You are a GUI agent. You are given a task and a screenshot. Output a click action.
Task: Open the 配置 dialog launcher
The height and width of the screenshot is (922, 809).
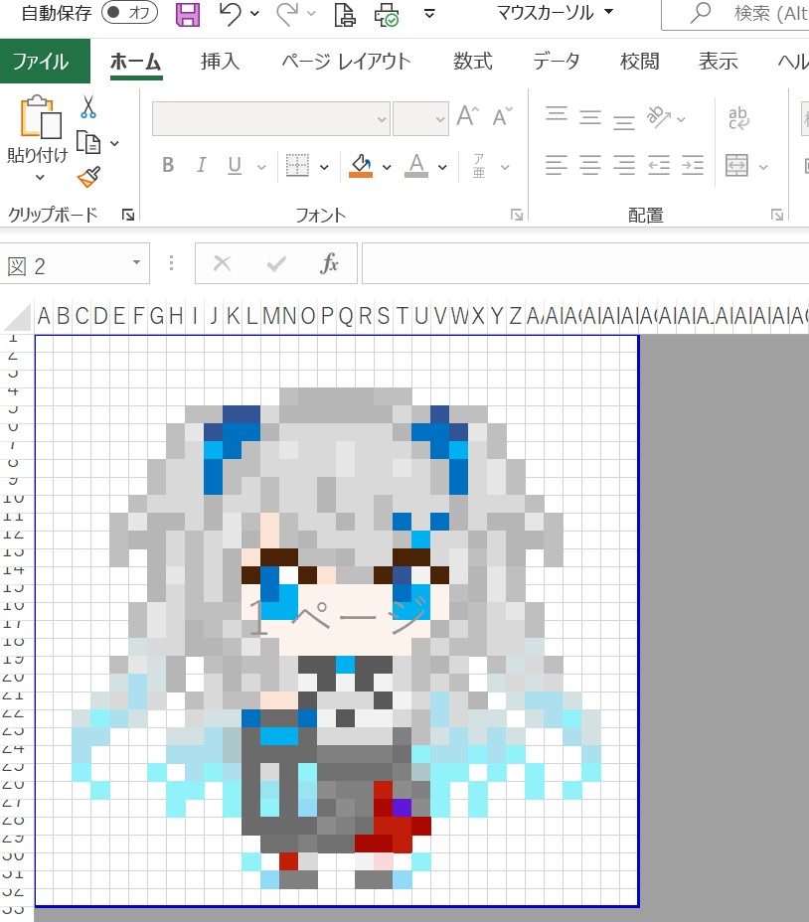pos(777,216)
